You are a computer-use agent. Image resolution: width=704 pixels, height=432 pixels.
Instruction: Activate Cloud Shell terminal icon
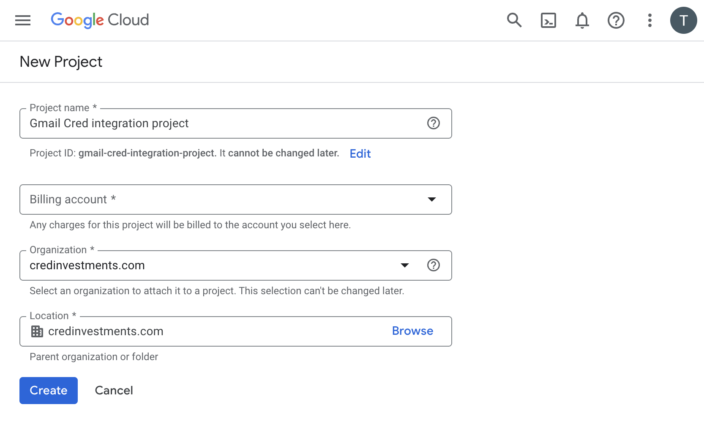[548, 20]
